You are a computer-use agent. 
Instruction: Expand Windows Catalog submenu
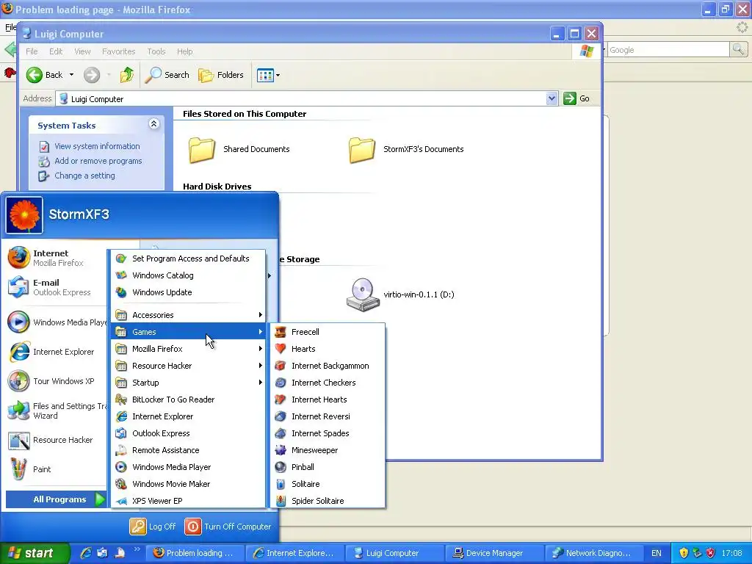click(189, 275)
